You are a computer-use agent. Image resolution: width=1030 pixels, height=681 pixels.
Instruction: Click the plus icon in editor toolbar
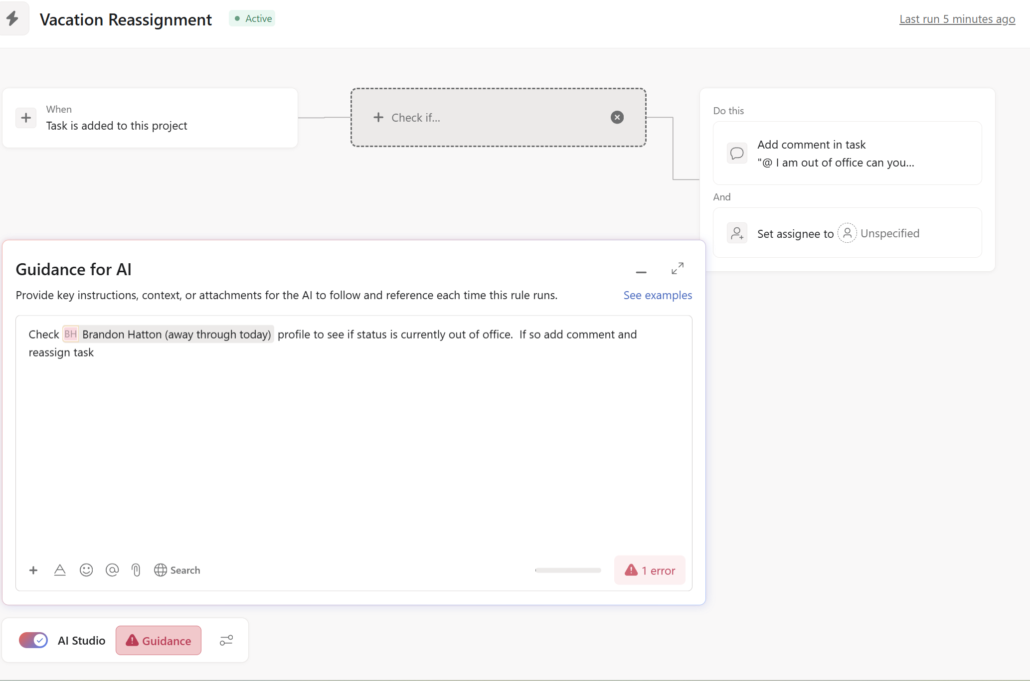(33, 570)
